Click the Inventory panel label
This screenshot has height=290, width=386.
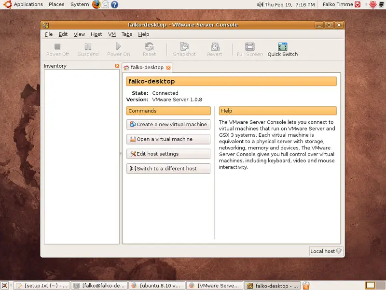coord(55,66)
